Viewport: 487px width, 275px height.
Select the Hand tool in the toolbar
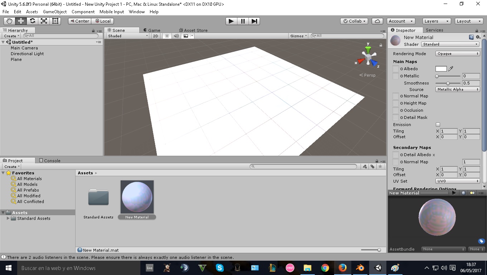point(10,21)
